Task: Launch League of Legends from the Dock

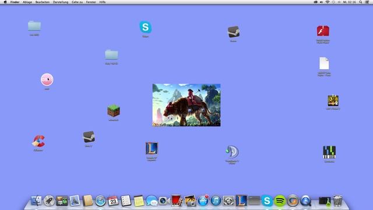Action: [x=241, y=201]
